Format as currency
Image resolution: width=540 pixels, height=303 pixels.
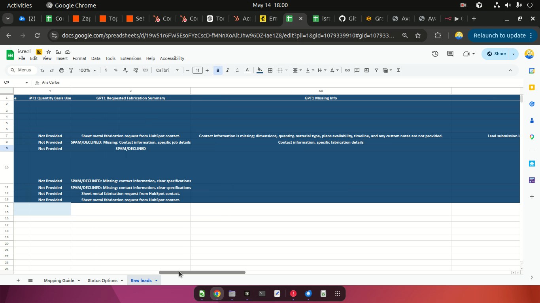point(106,70)
